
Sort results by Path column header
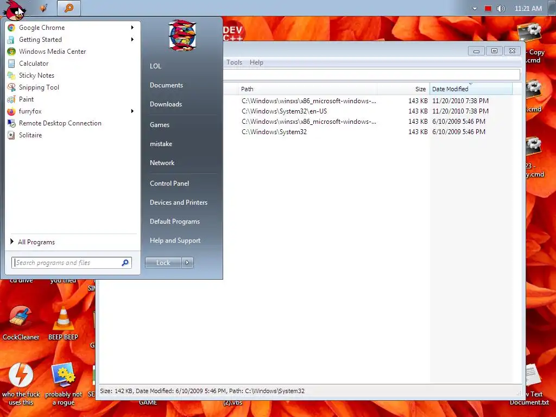point(307,89)
